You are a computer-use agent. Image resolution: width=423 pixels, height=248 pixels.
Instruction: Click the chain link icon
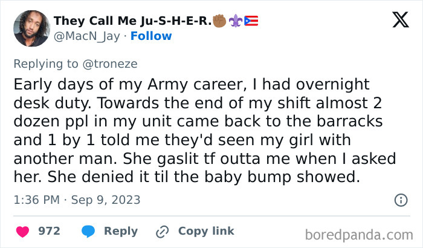162,231
